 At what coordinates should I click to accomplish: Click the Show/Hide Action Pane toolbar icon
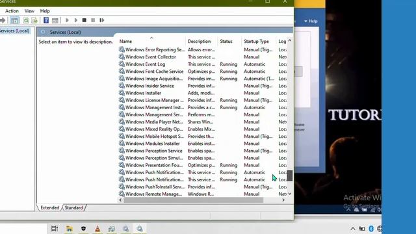coord(55,20)
